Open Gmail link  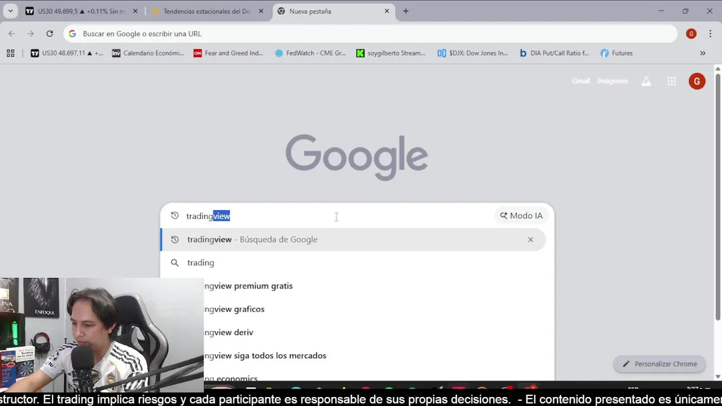580,81
